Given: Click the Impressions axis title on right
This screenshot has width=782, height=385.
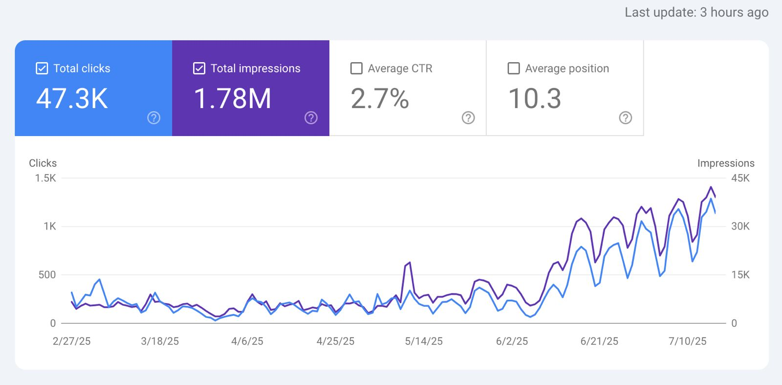Looking at the screenshot, I should [725, 163].
